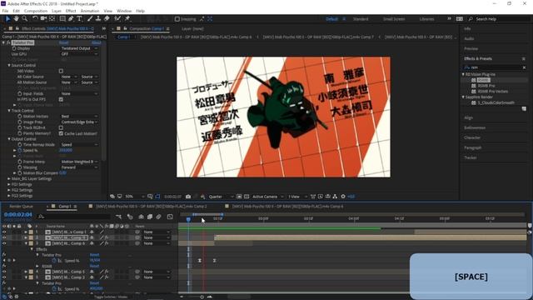This screenshot has height=300, width=533.
Task: Open the Animation menu
Action: [x=90, y=11]
